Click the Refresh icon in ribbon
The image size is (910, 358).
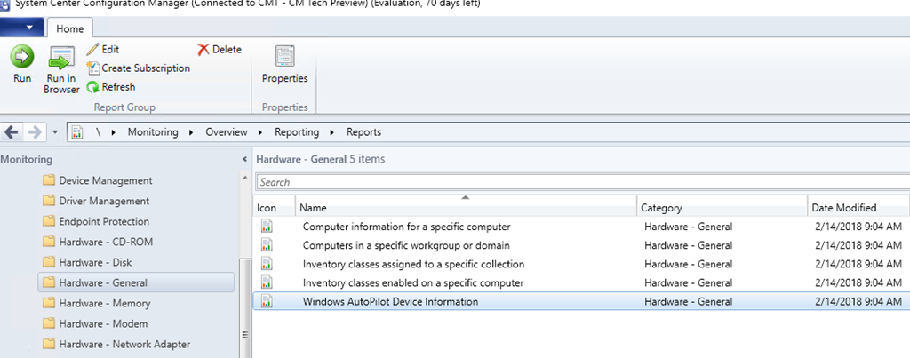click(92, 87)
